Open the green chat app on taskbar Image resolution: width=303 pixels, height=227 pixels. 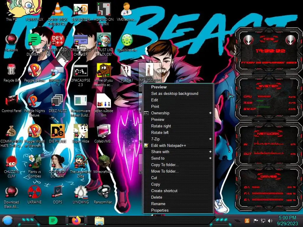(53, 220)
